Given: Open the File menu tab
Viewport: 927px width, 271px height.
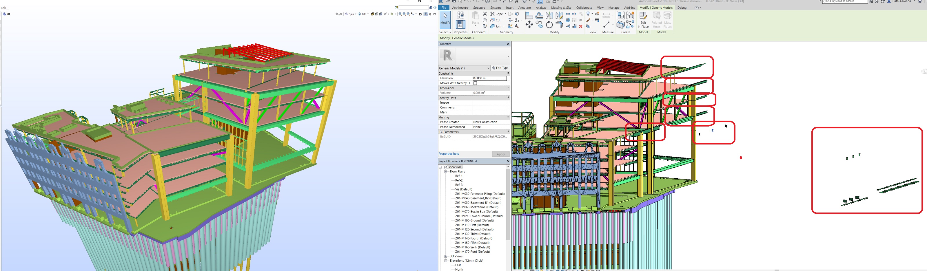Looking at the screenshot, I should 444,8.
